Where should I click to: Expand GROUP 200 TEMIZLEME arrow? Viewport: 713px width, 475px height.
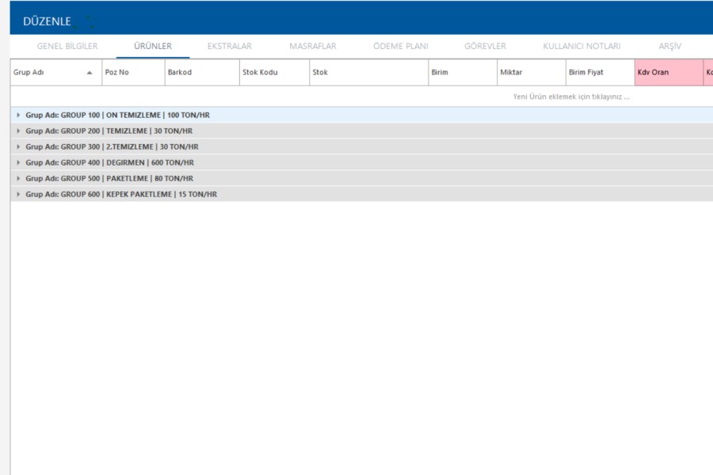(x=18, y=131)
